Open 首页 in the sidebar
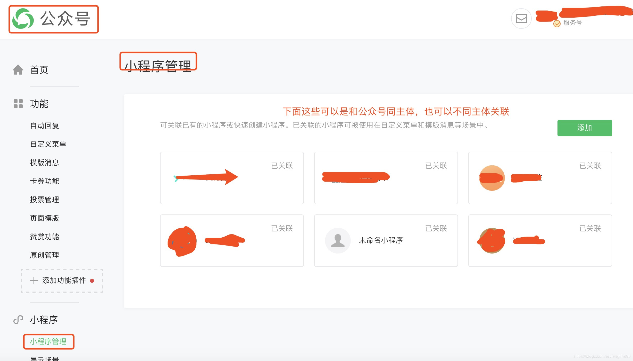The image size is (633, 361). pyautogui.click(x=39, y=70)
